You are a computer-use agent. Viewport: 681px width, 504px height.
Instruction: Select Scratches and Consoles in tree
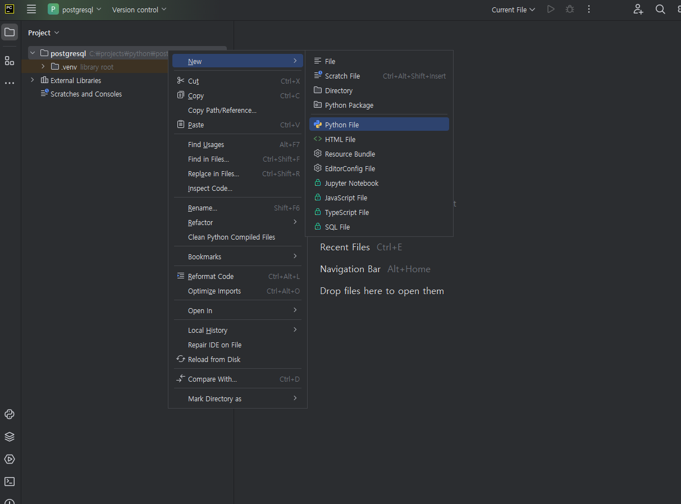[x=86, y=94]
